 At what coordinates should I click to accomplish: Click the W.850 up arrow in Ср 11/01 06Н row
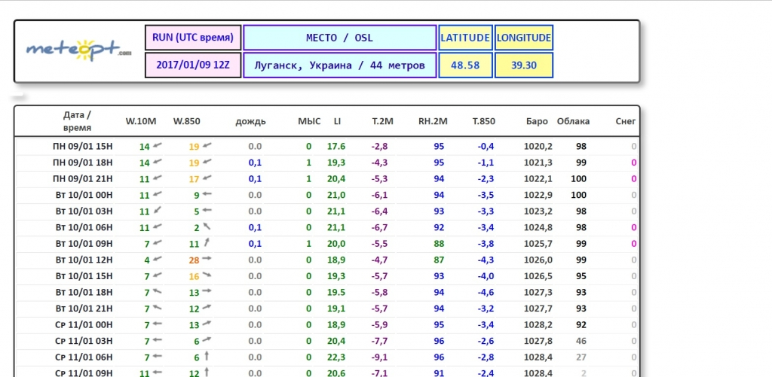point(207,356)
